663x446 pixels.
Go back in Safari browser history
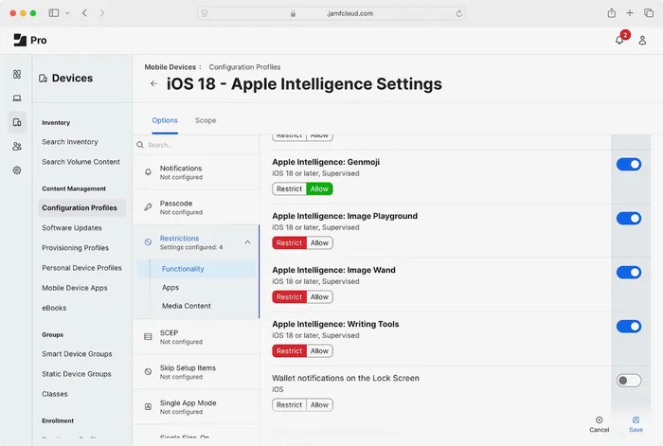coord(84,13)
